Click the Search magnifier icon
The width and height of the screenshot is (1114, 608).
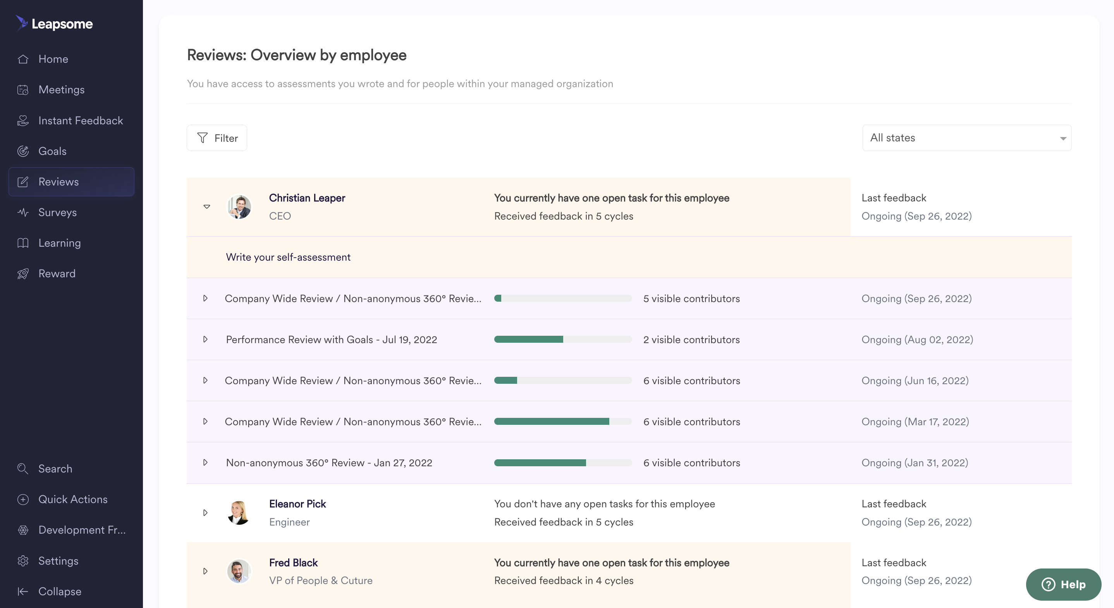click(23, 469)
